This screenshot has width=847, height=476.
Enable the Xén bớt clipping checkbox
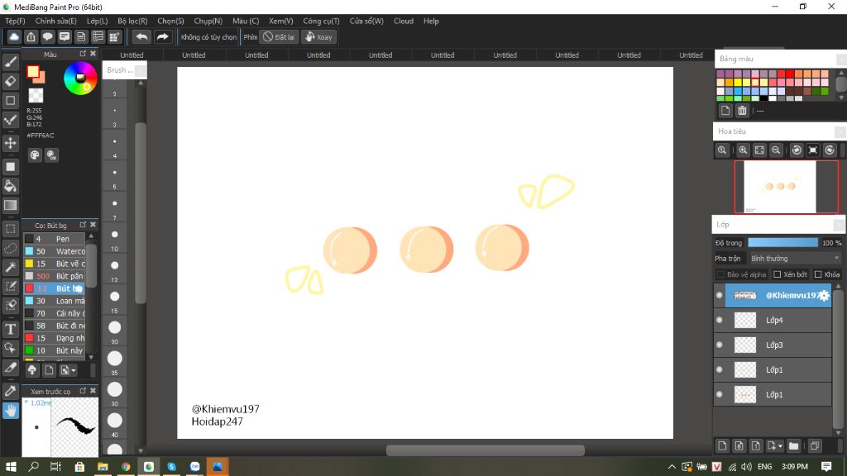[778, 274]
